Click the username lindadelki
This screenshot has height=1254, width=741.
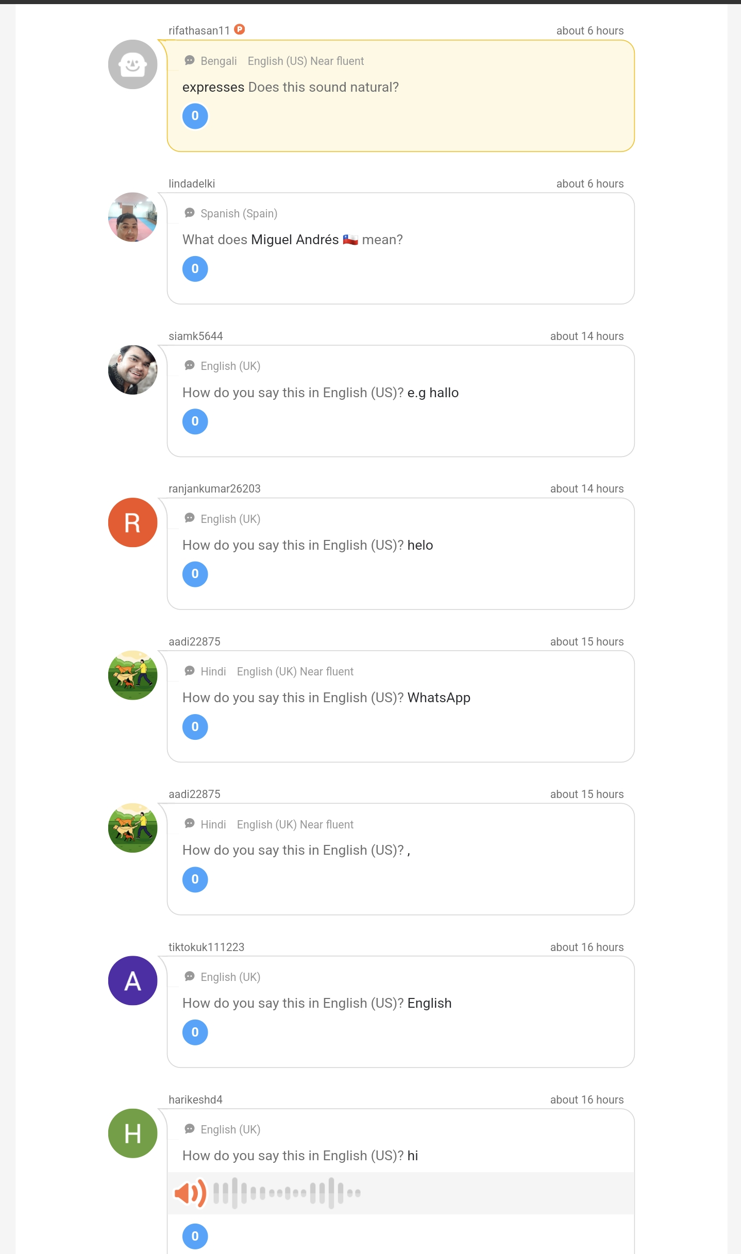pos(192,183)
